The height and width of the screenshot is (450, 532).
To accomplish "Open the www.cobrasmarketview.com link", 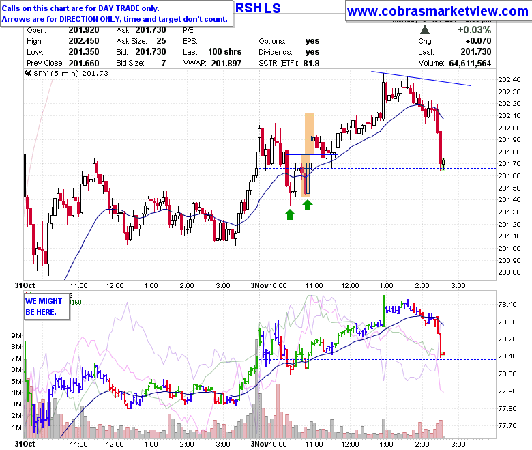I will (x=438, y=11).
